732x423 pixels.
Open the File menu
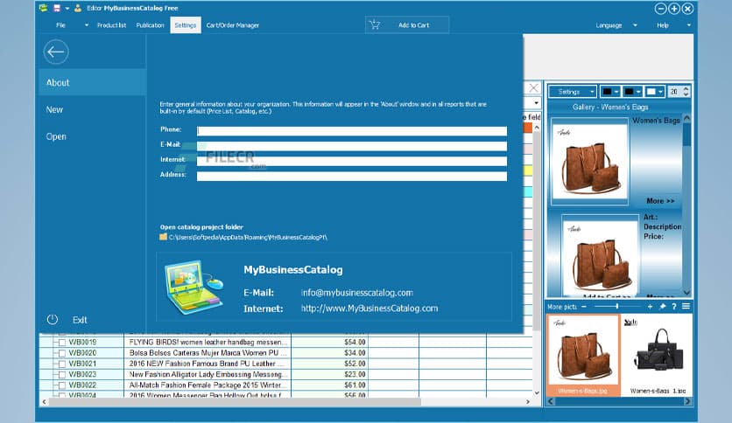point(60,25)
